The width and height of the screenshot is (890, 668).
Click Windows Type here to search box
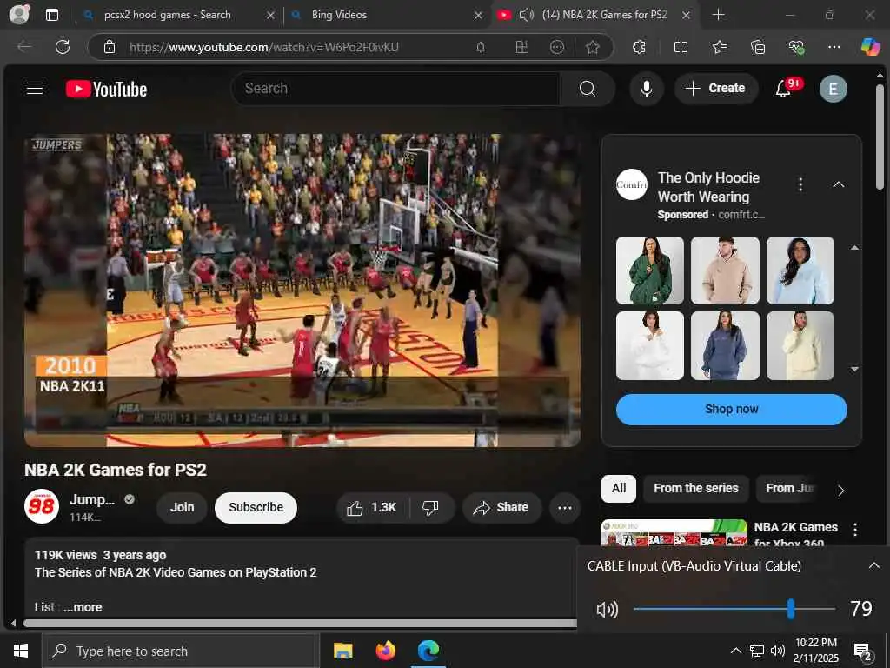pyautogui.click(x=180, y=651)
